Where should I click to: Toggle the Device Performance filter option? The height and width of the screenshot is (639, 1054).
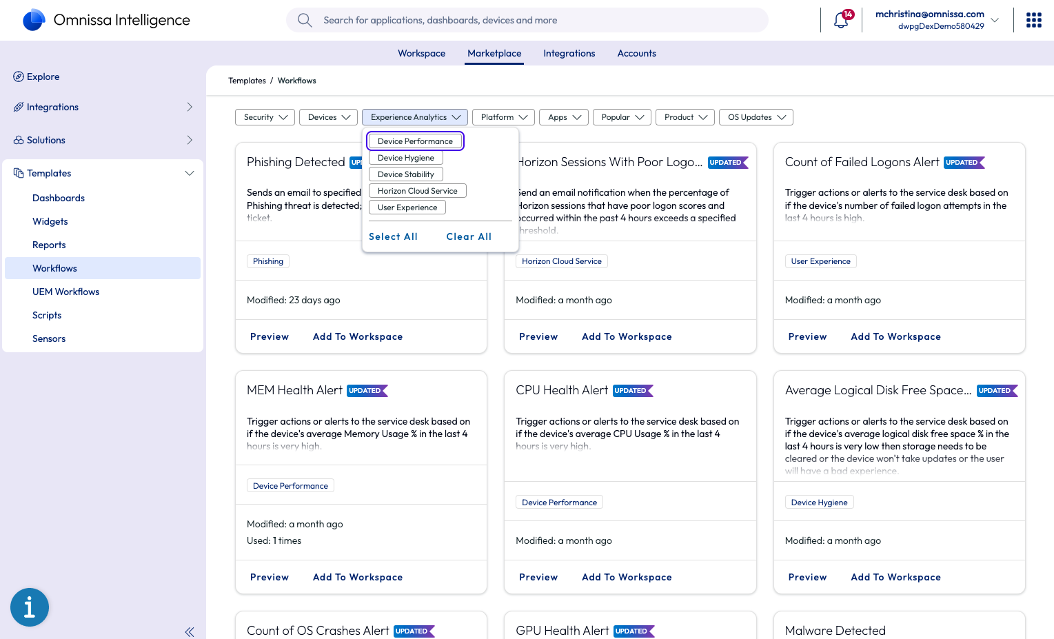click(x=415, y=141)
